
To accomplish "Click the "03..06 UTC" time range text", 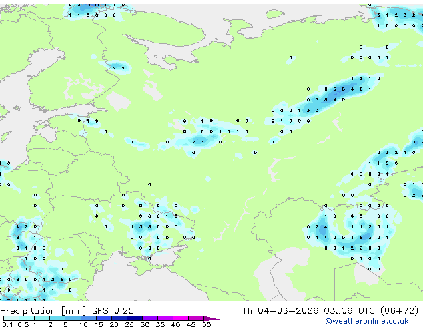I will (x=350, y=311).
